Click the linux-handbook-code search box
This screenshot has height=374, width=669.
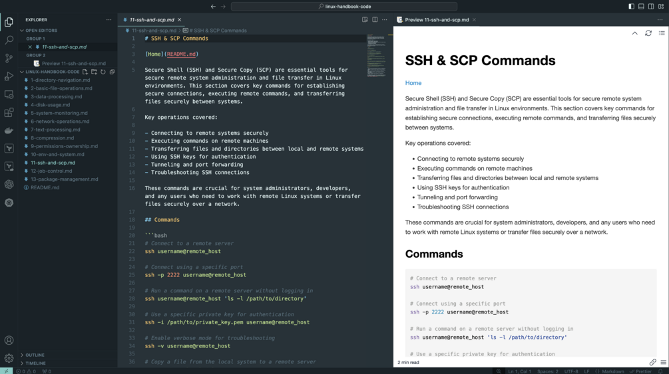pyautogui.click(x=344, y=7)
